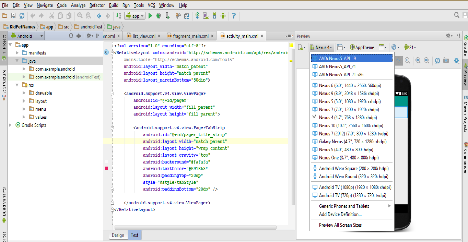Expand the manifests folder node
The image size is (468, 242).
point(17,53)
